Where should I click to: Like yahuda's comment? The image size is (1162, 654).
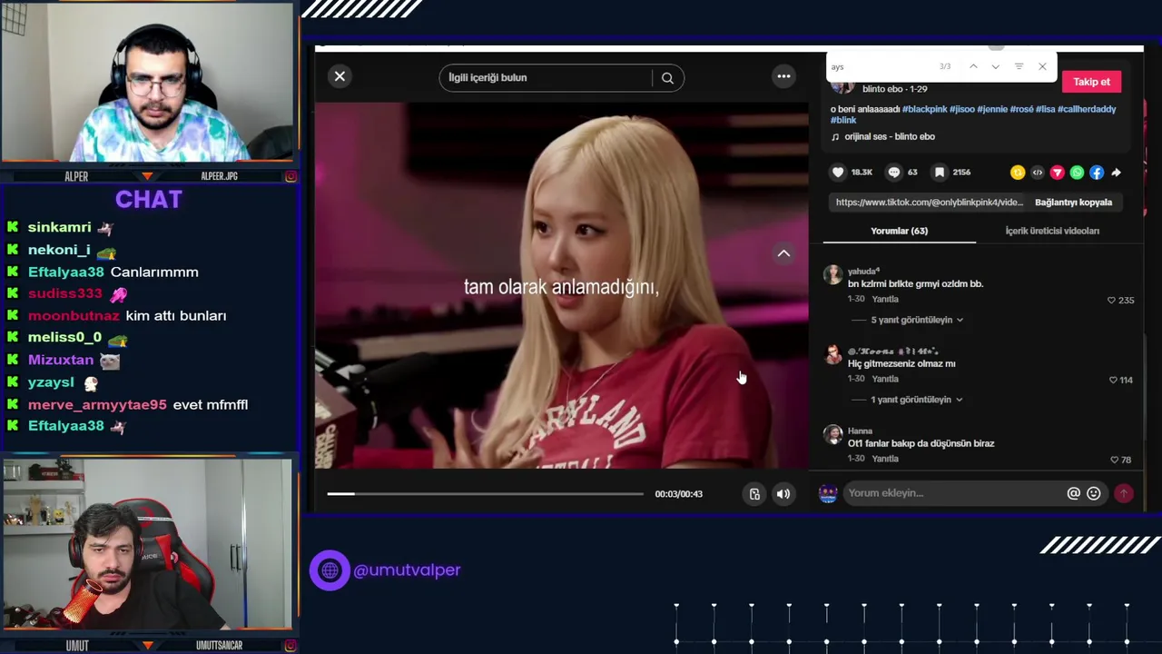pos(1111,300)
